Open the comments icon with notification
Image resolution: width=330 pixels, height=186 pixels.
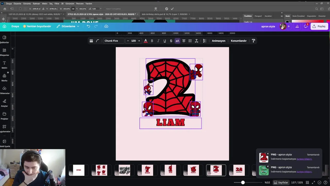pos(306,26)
